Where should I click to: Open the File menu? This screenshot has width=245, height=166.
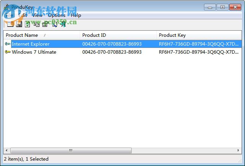9,15
